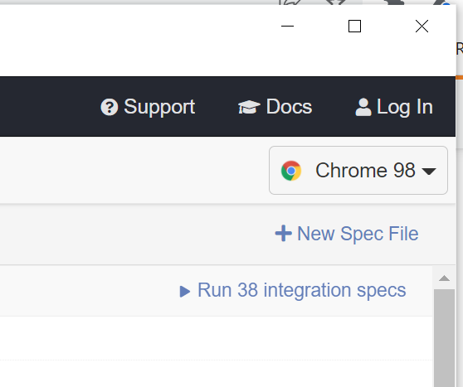Open the Chrome 98 browser dropdown
This screenshot has width=463, height=387.
point(358,170)
